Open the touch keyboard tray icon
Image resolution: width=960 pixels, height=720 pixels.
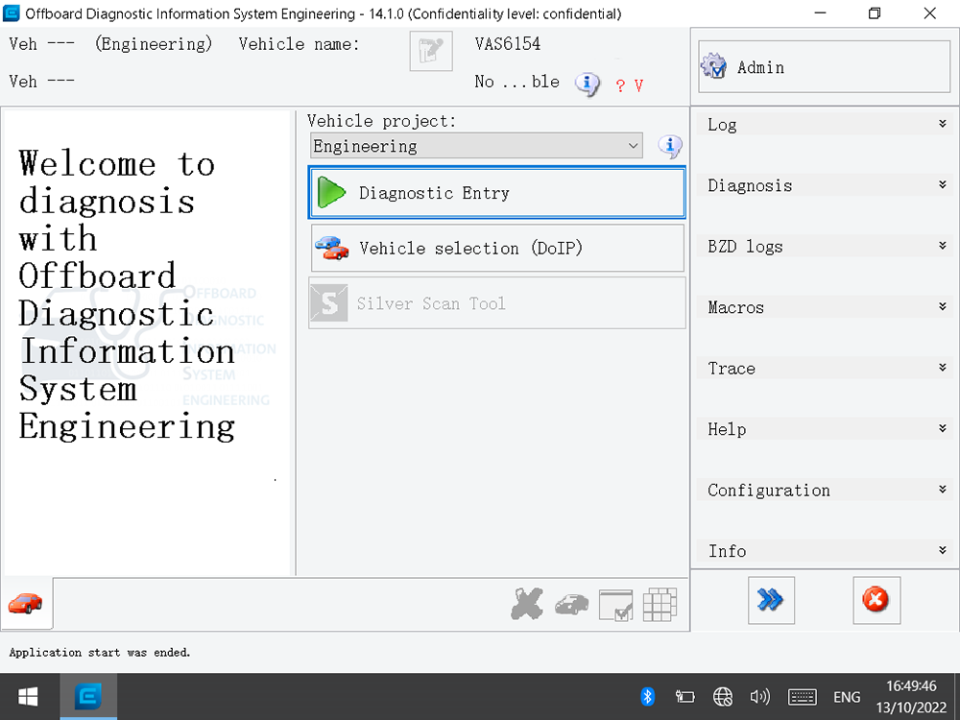[802, 697]
